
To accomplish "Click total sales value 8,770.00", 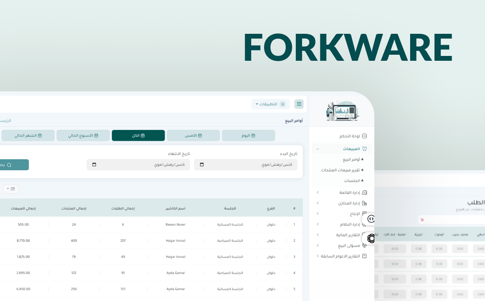I will pos(23,241).
